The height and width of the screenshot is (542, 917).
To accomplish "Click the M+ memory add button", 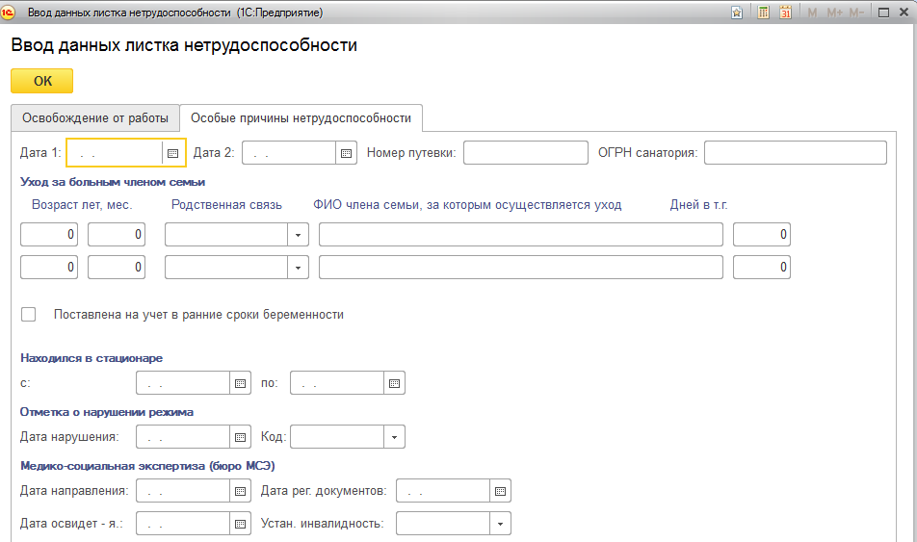I will pos(834,13).
